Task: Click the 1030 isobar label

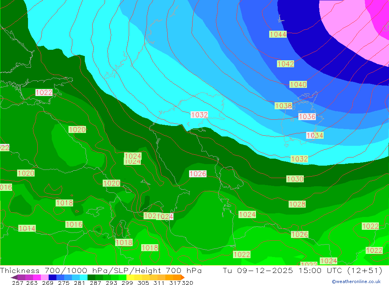Action: point(295,179)
